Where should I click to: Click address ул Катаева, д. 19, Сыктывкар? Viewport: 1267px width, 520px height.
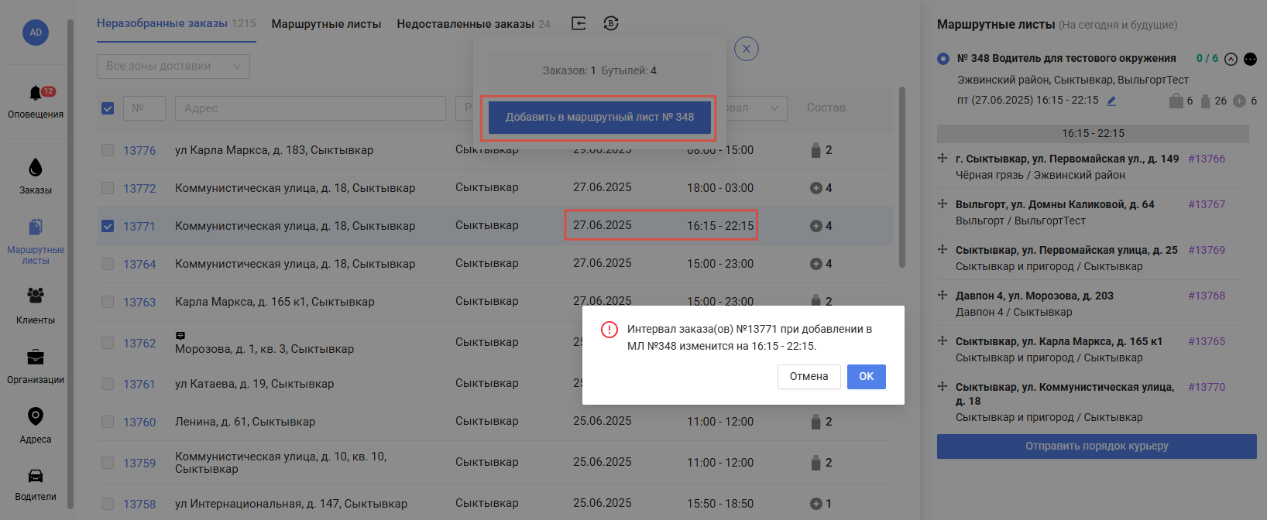coord(254,384)
